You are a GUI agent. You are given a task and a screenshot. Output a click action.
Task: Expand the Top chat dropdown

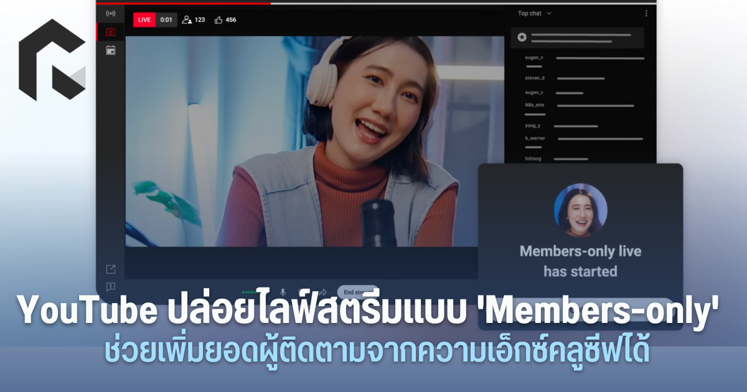[x=535, y=13]
